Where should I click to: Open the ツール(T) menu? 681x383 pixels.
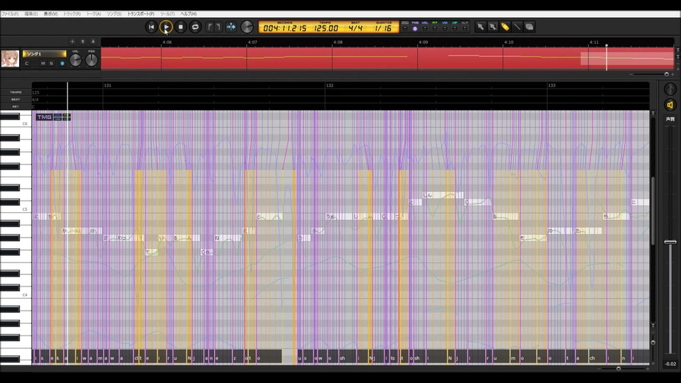pos(167,14)
